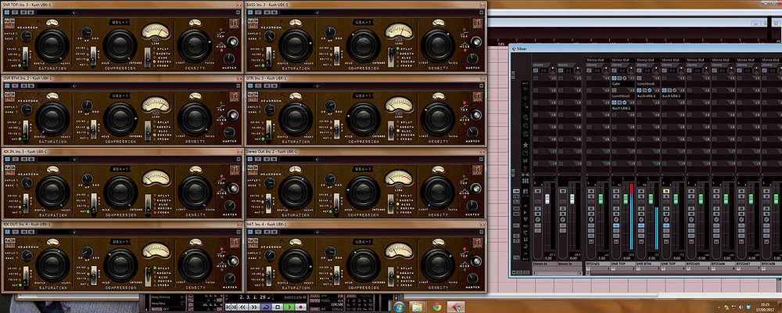The height and width of the screenshot is (313, 782).
Task: Open preset menu arrow in KIK OUT plugin
Action: click(238, 232)
